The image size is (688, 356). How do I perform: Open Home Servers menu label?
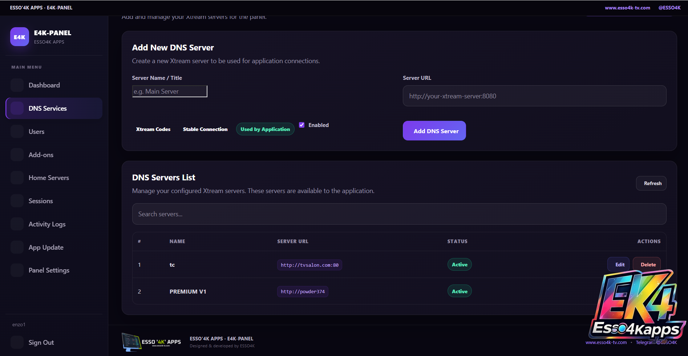tap(49, 178)
